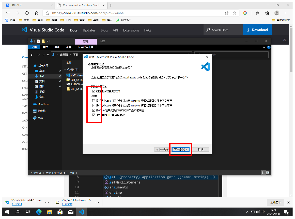Open Microsoft Edge from the taskbar
Viewport: 295px width, 219px height.
(x=39, y=212)
